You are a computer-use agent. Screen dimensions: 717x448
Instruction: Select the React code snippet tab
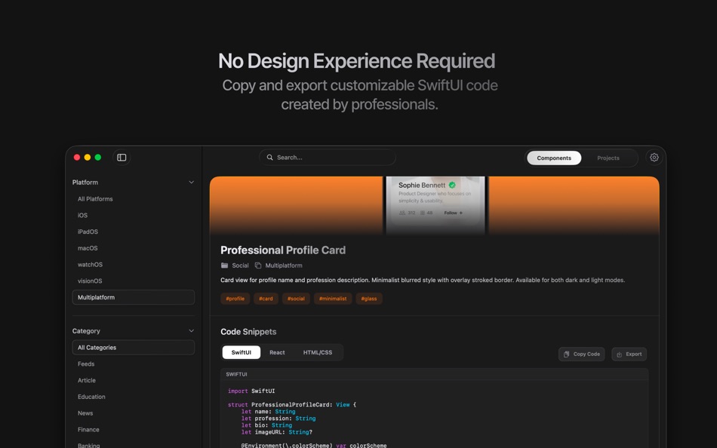(x=277, y=352)
